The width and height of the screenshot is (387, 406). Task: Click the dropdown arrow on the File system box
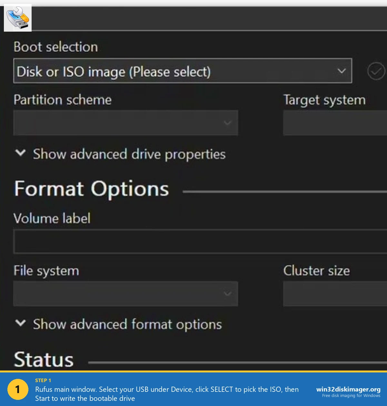(227, 294)
